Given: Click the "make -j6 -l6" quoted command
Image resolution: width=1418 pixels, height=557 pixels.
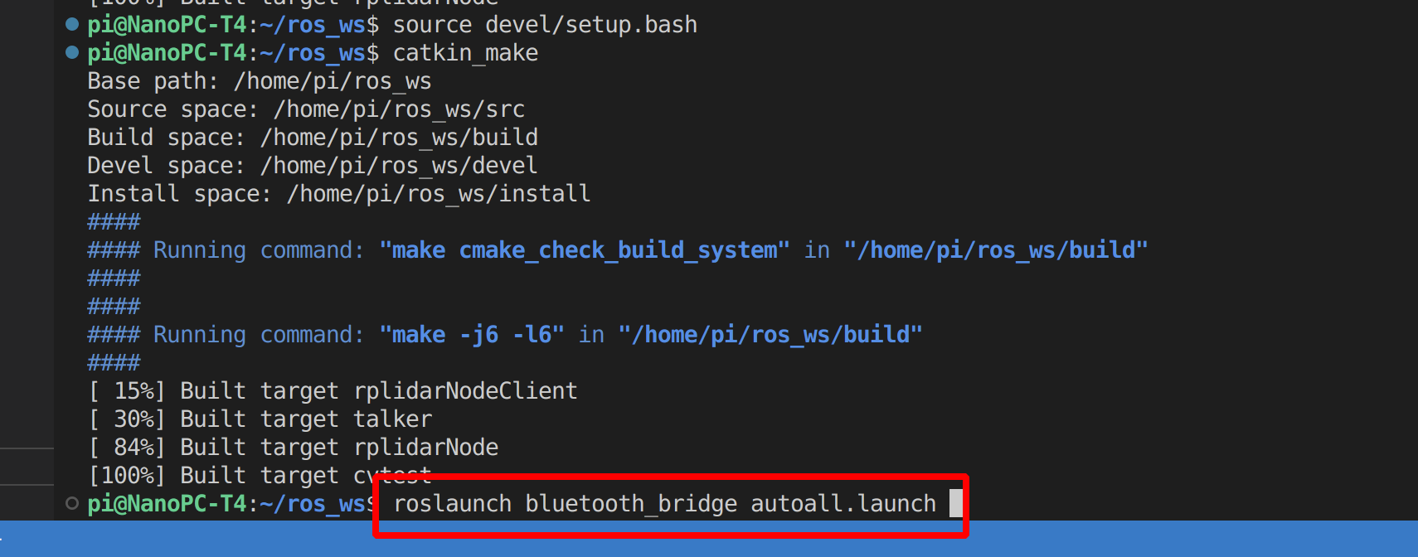Looking at the screenshot, I should [471, 335].
